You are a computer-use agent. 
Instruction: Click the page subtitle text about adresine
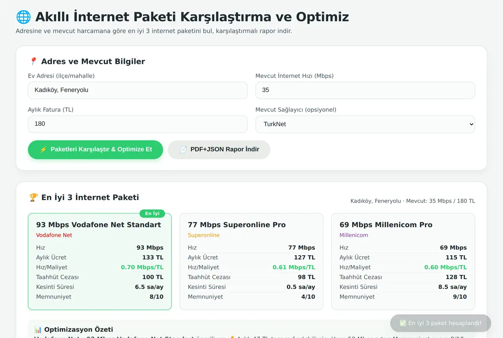click(x=154, y=31)
